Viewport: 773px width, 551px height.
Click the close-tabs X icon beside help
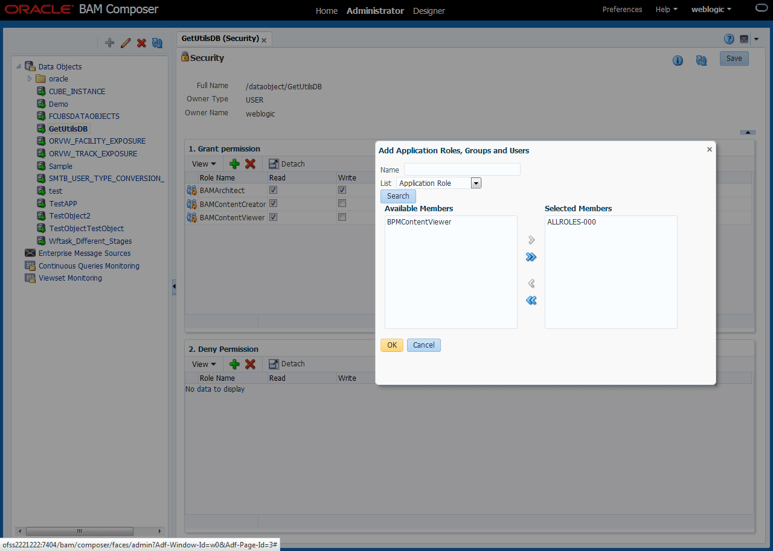744,39
